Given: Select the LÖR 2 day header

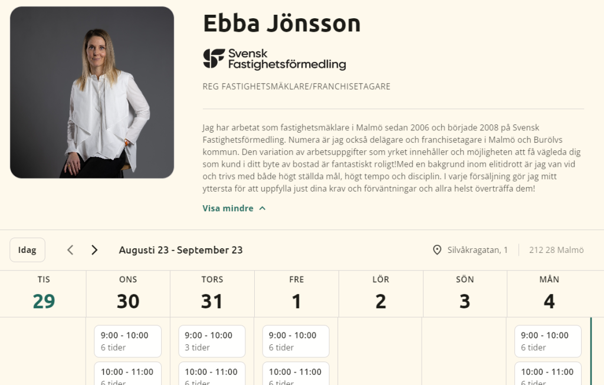Looking at the screenshot, I should (380, 294).
